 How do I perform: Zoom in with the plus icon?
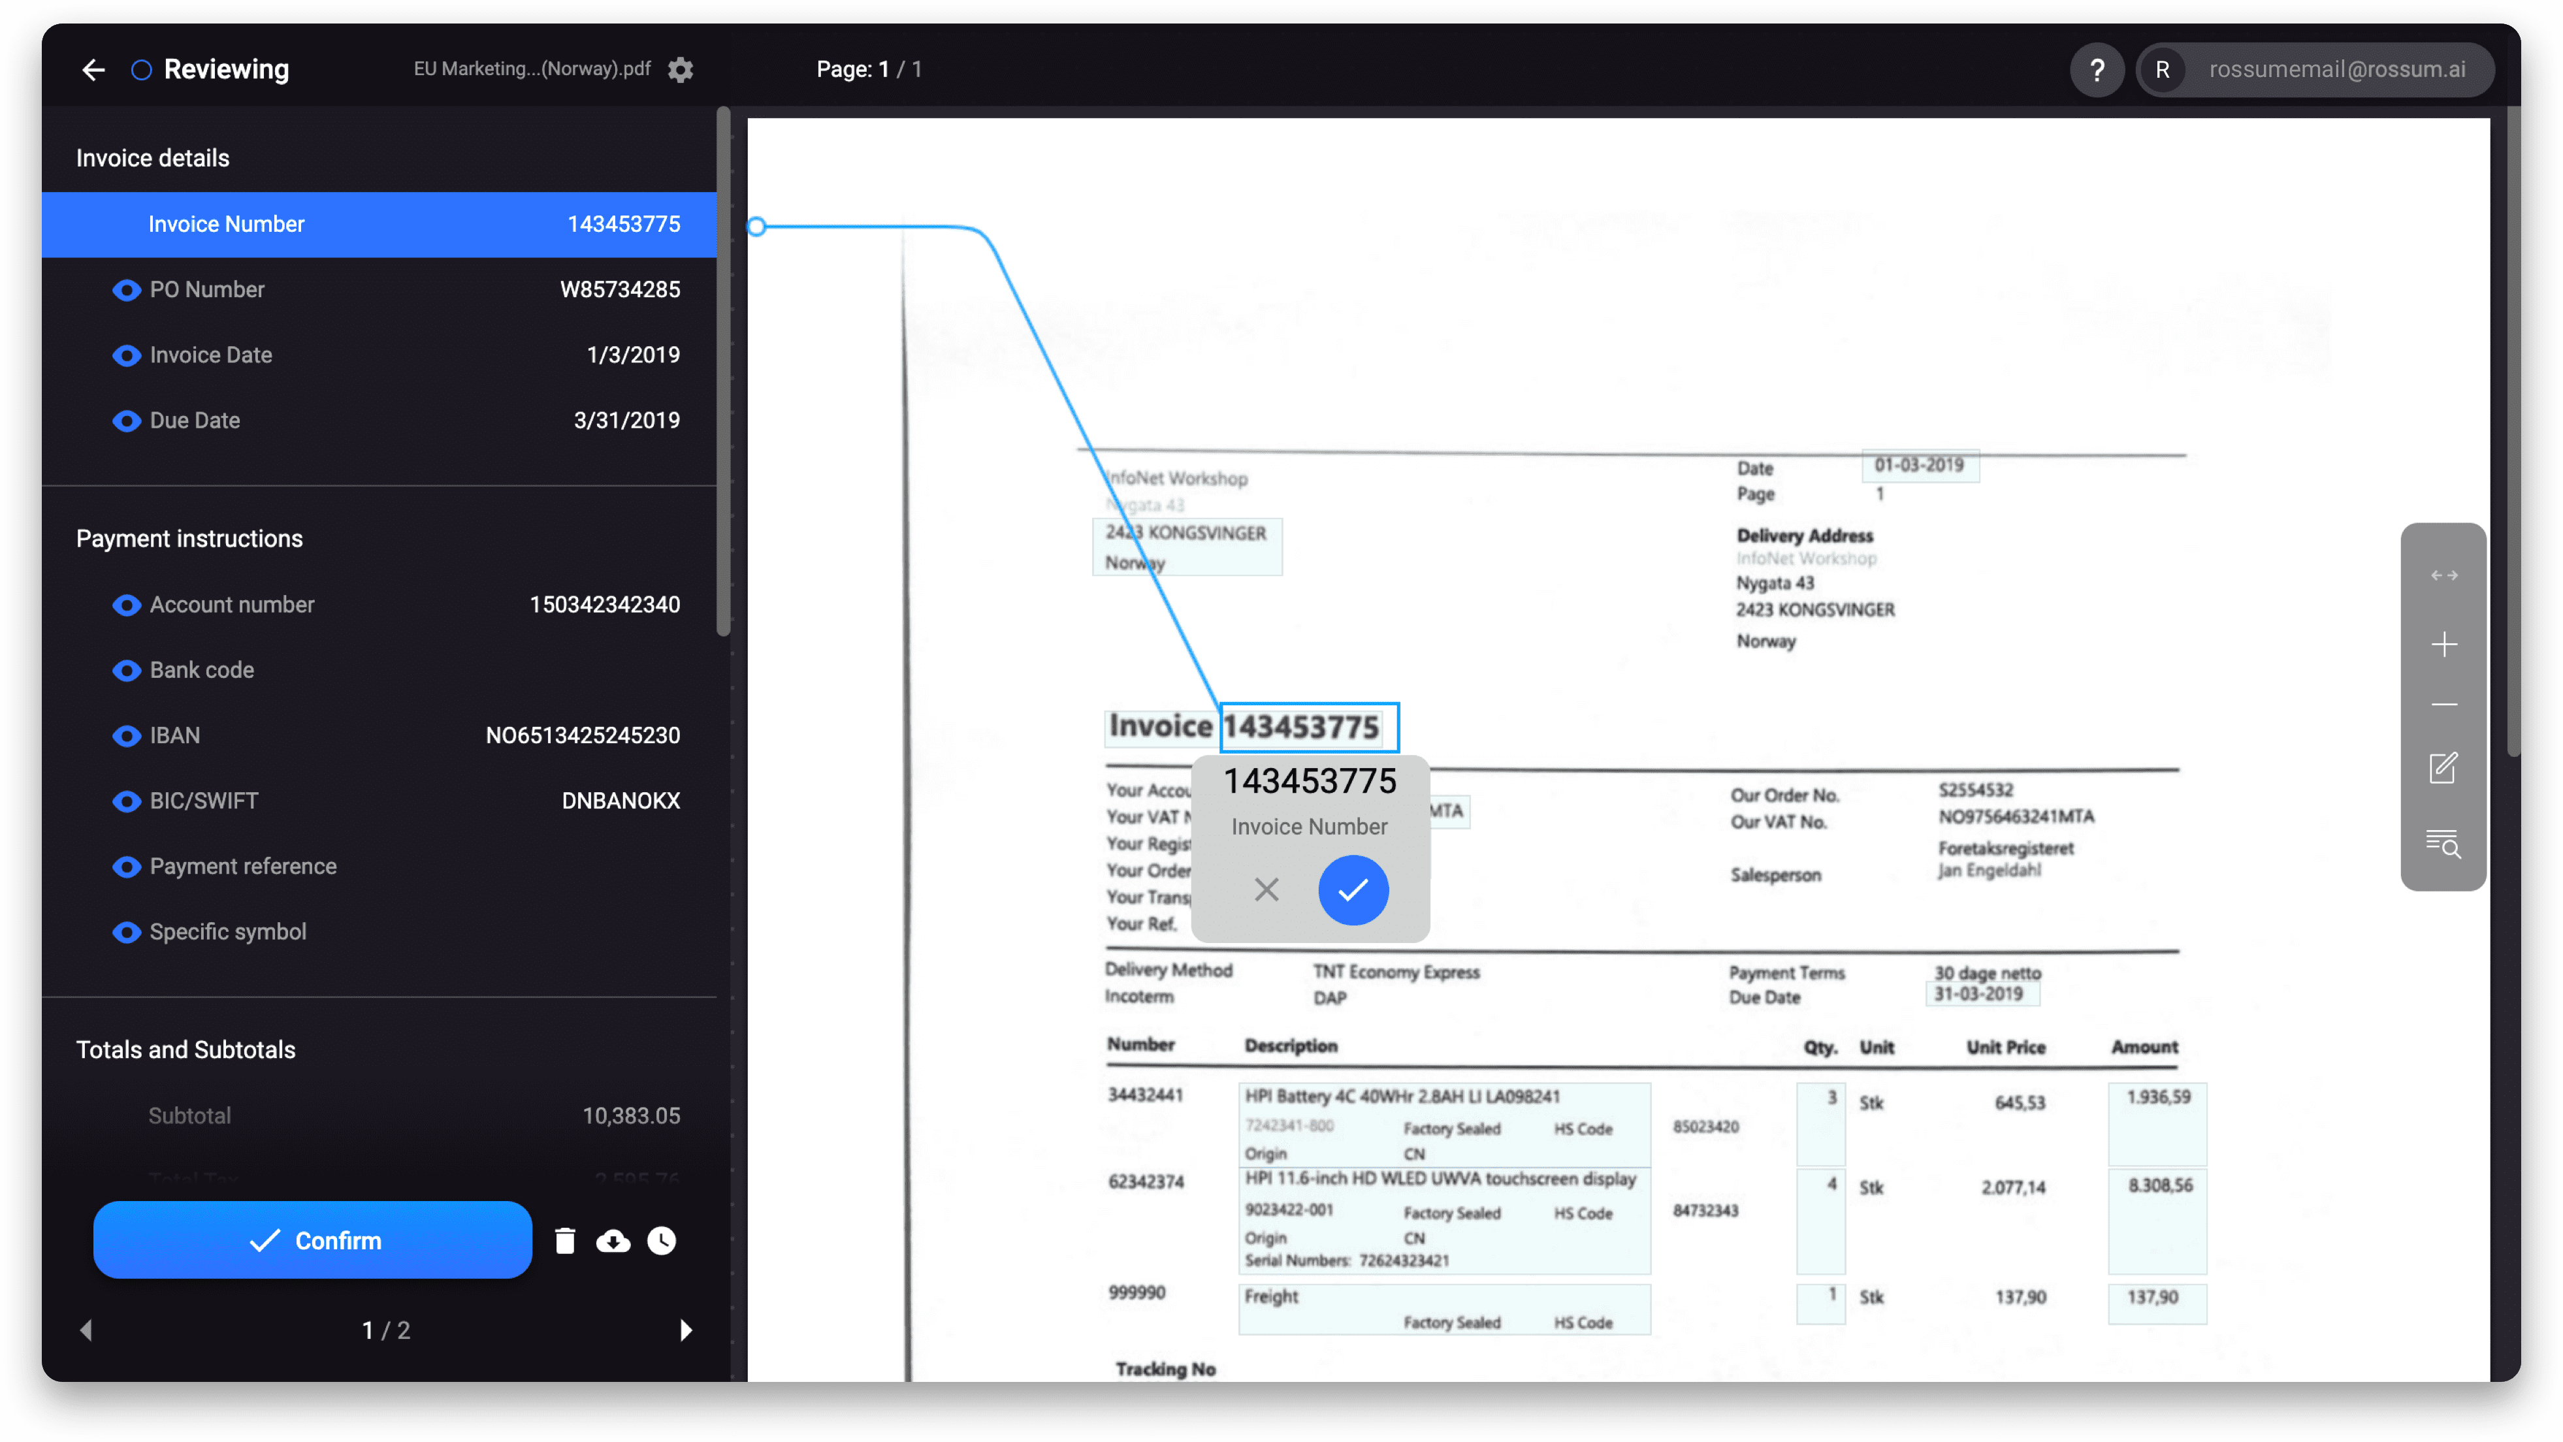[x=2443, y=644]
